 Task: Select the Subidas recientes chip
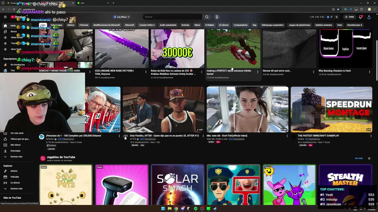[324, 25]
